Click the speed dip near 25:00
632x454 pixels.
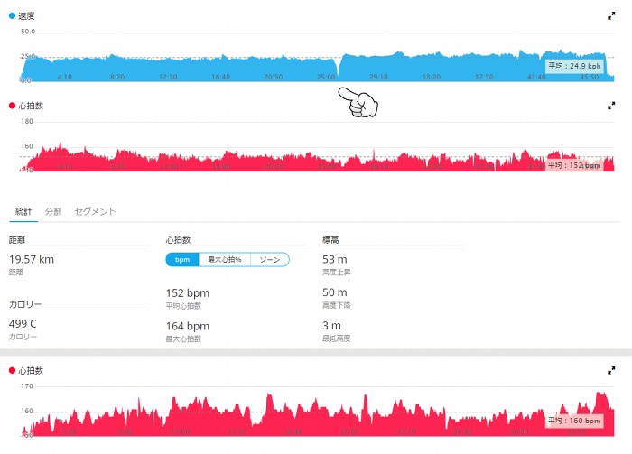tap(339, 69)
